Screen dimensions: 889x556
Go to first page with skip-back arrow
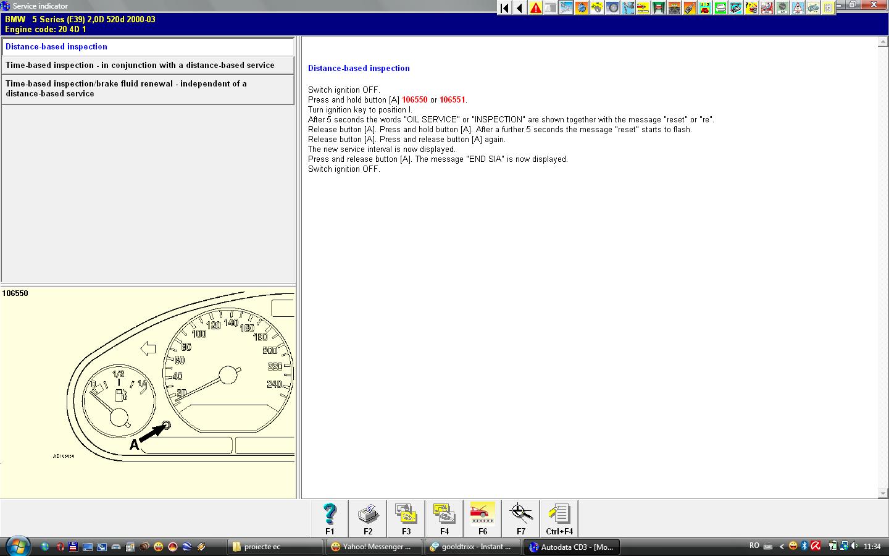click(x=504, y=8)
